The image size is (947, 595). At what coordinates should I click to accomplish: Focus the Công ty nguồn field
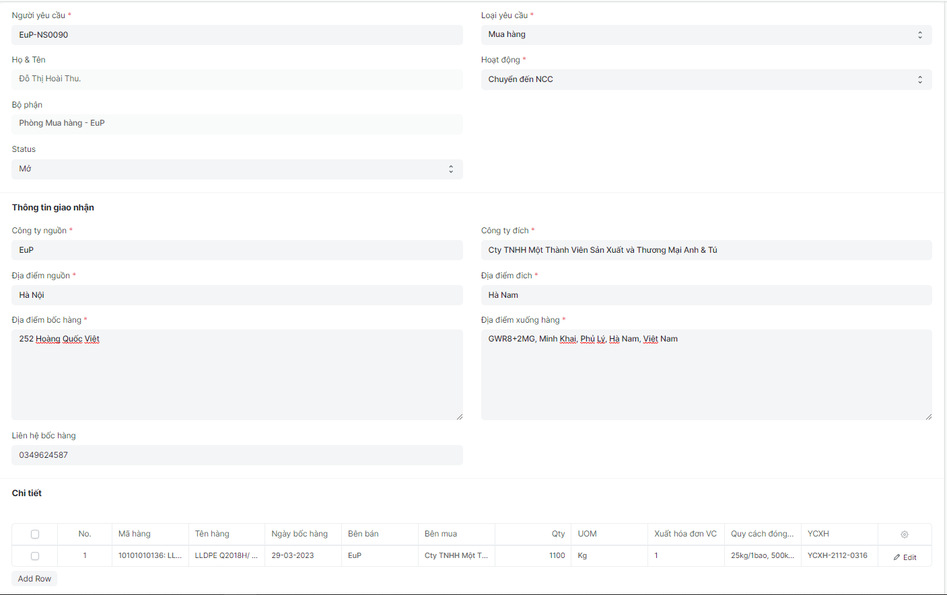(x=237, y=250)
